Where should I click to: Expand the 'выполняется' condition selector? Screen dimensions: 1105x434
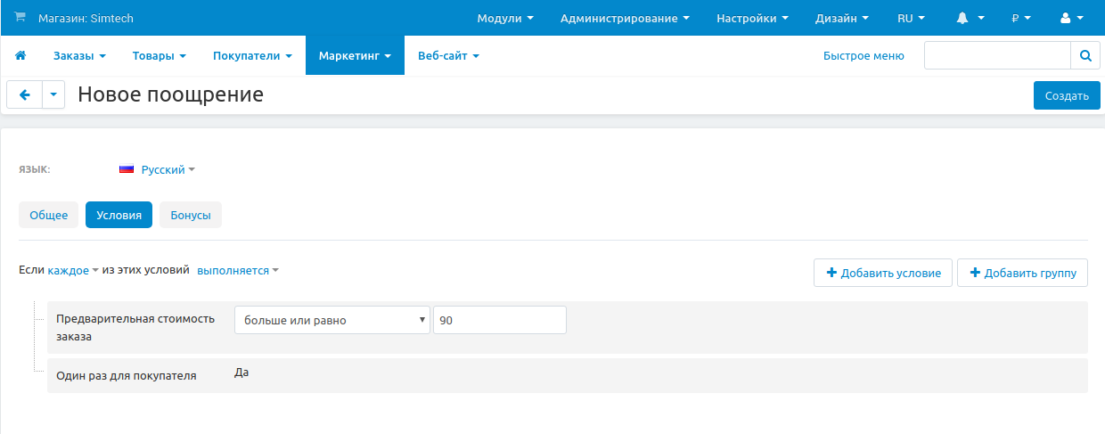[x=237, y=271]
